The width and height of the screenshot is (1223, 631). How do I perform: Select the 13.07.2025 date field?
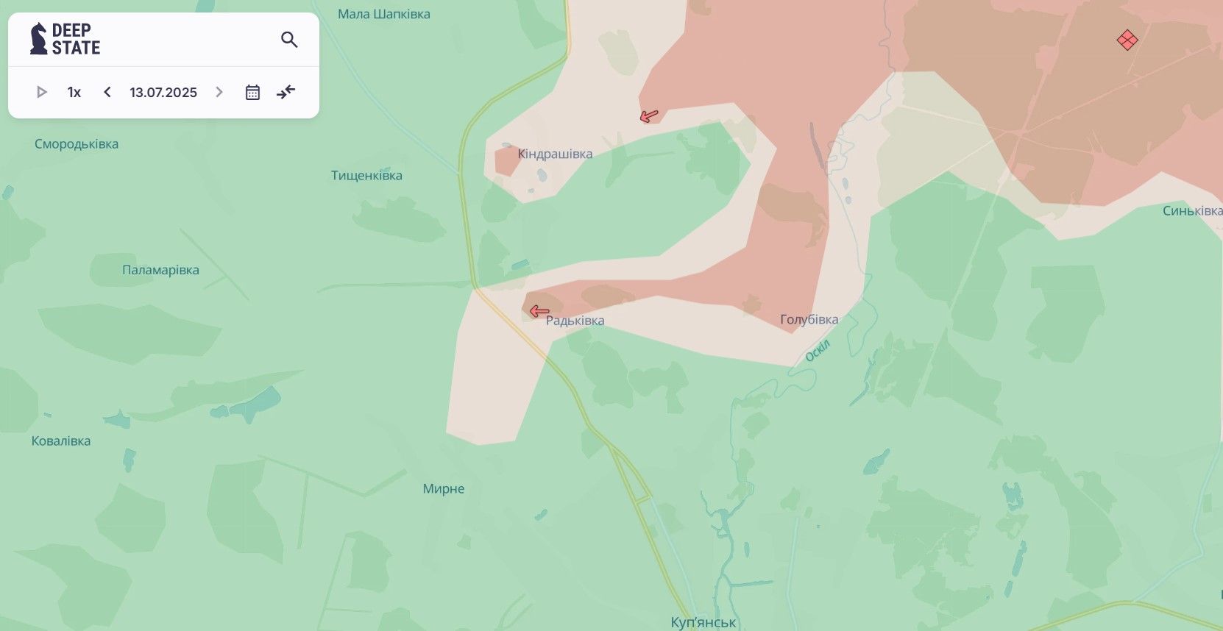[163, 92]
